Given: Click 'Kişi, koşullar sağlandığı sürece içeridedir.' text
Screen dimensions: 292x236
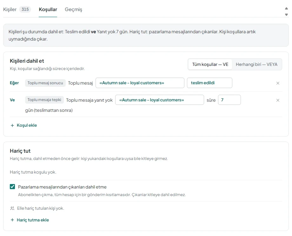Looking at the screenshot, I should (47, 68).
